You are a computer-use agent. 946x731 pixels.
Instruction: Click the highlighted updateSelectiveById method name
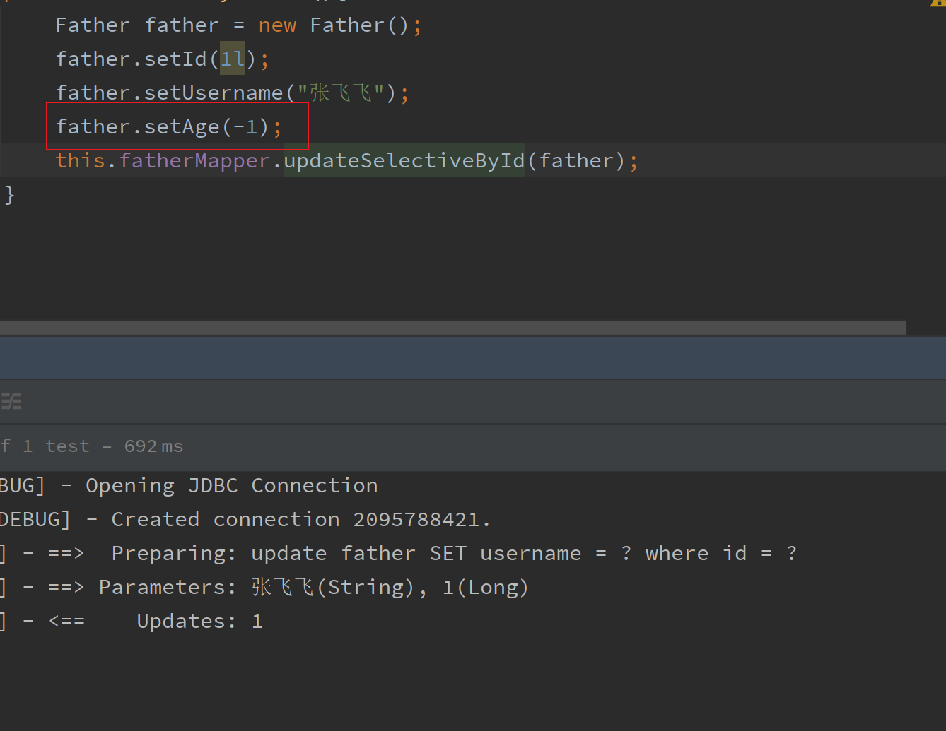click(x=404, y=161)
